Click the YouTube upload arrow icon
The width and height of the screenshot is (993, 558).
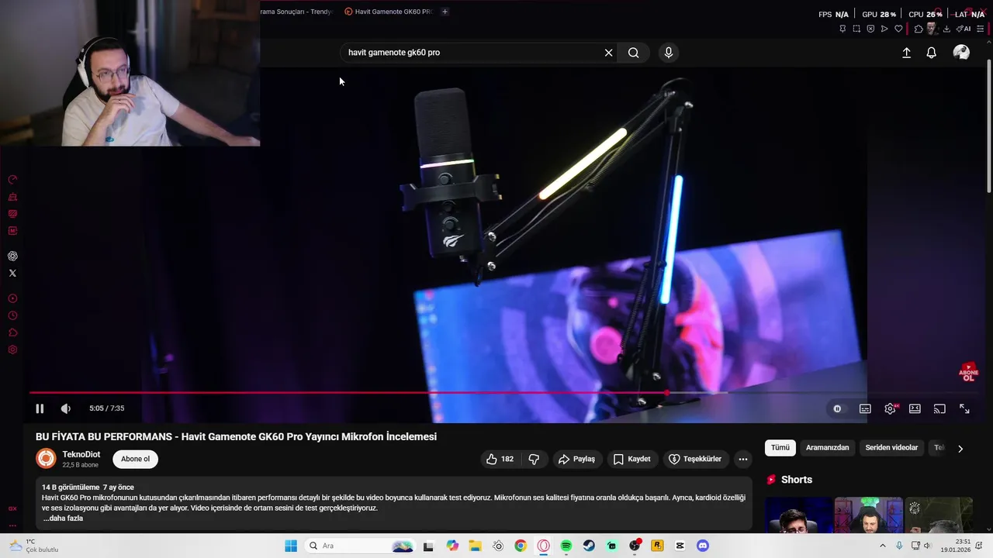click(906, 53)
